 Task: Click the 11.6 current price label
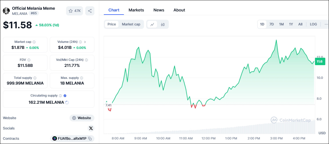[x=319, y=61]
